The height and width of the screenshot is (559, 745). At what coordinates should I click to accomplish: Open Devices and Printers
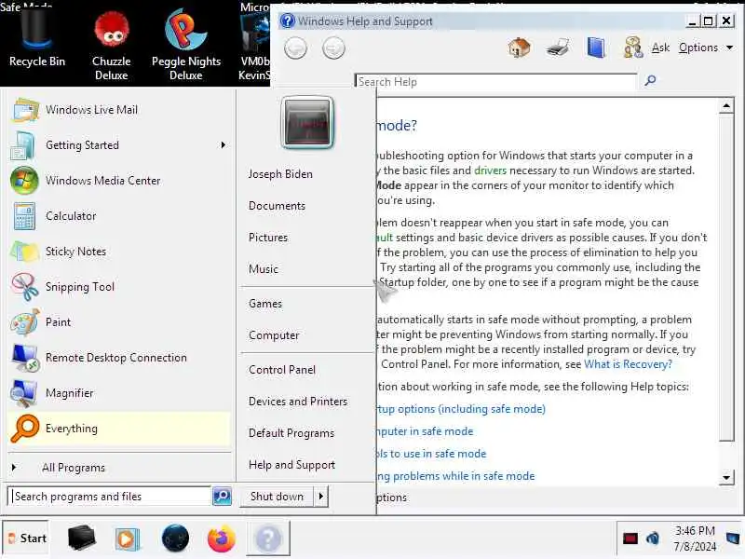[x=298, y=402]
